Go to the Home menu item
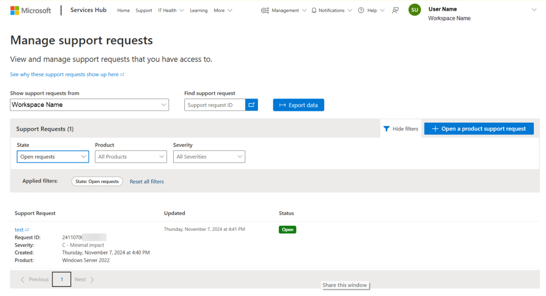The height and width of the screenshot is (296, 546). point(123,10)
